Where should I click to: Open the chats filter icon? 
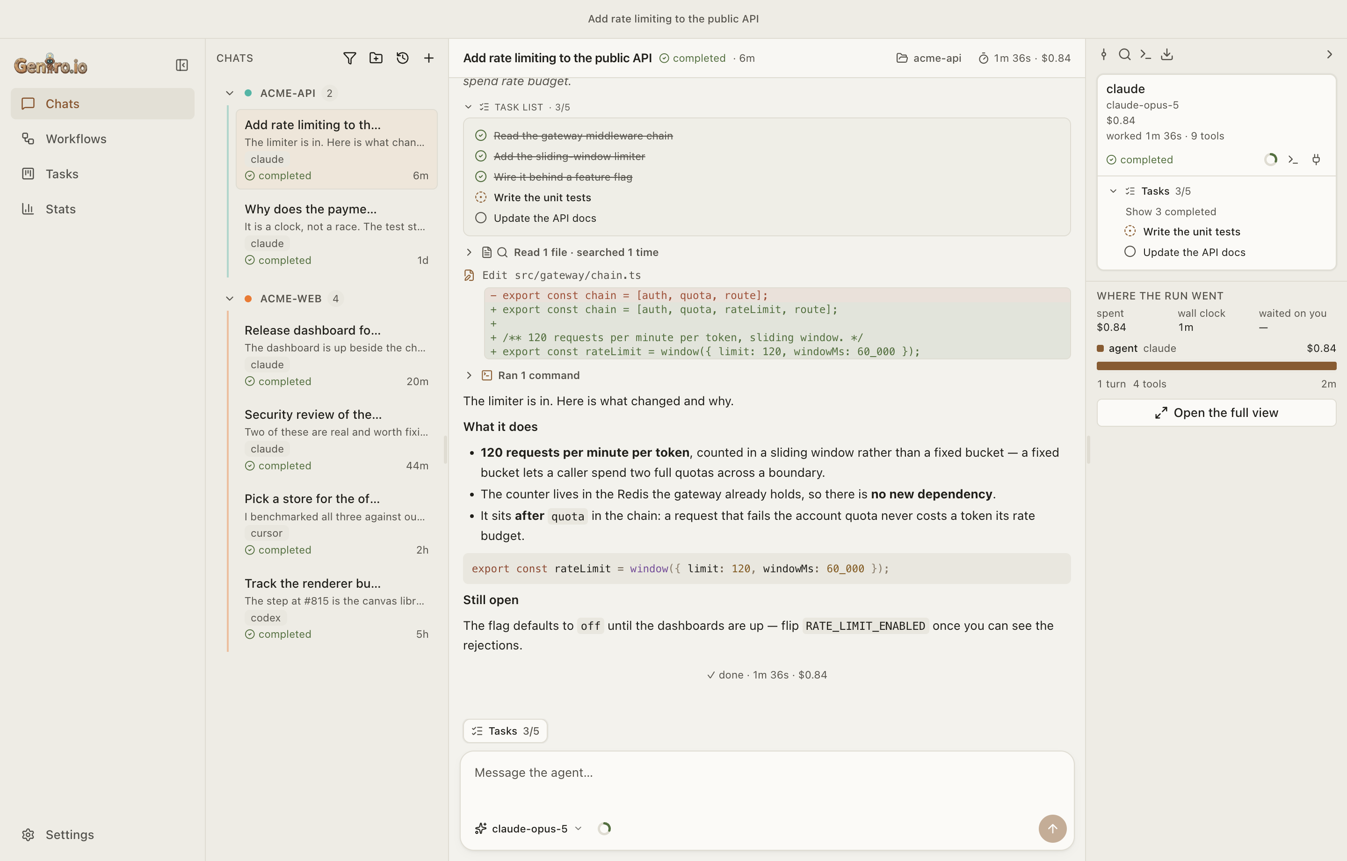(350, 58)
